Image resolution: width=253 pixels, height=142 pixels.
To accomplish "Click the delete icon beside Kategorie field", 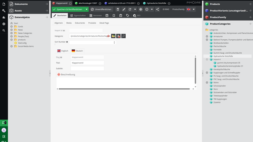I will (118, 36).
